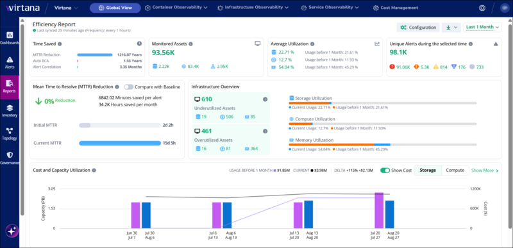The width and height of the screenshot is (513, 248).
Task: Open the Alerts sidebar section
Action: (10, 62)
